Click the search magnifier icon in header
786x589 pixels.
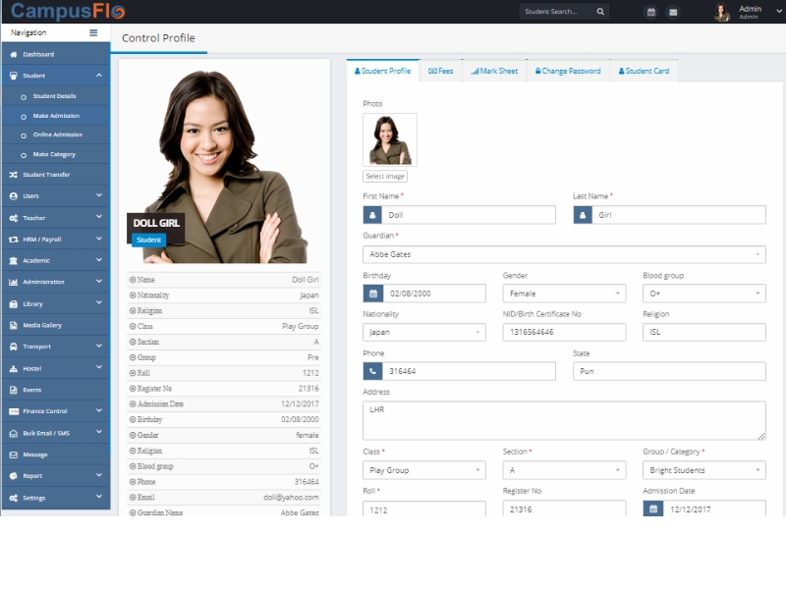[600, 12]
